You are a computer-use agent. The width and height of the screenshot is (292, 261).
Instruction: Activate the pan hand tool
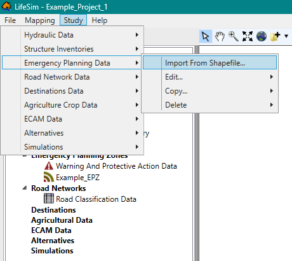coord(220,36)
